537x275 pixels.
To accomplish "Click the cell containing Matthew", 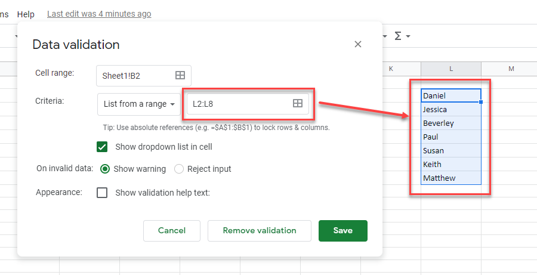I will point(450,178).
